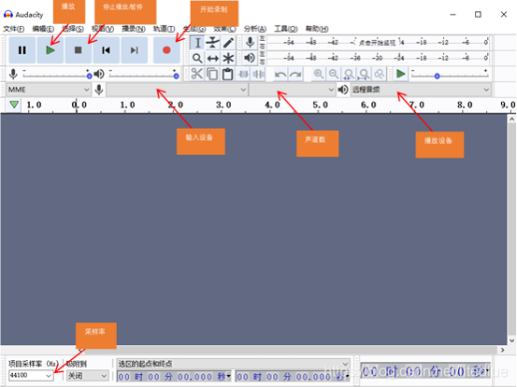Screen dimensions: 517x387
Task: Adjust the playback speed slider
Action: (450, 75)
